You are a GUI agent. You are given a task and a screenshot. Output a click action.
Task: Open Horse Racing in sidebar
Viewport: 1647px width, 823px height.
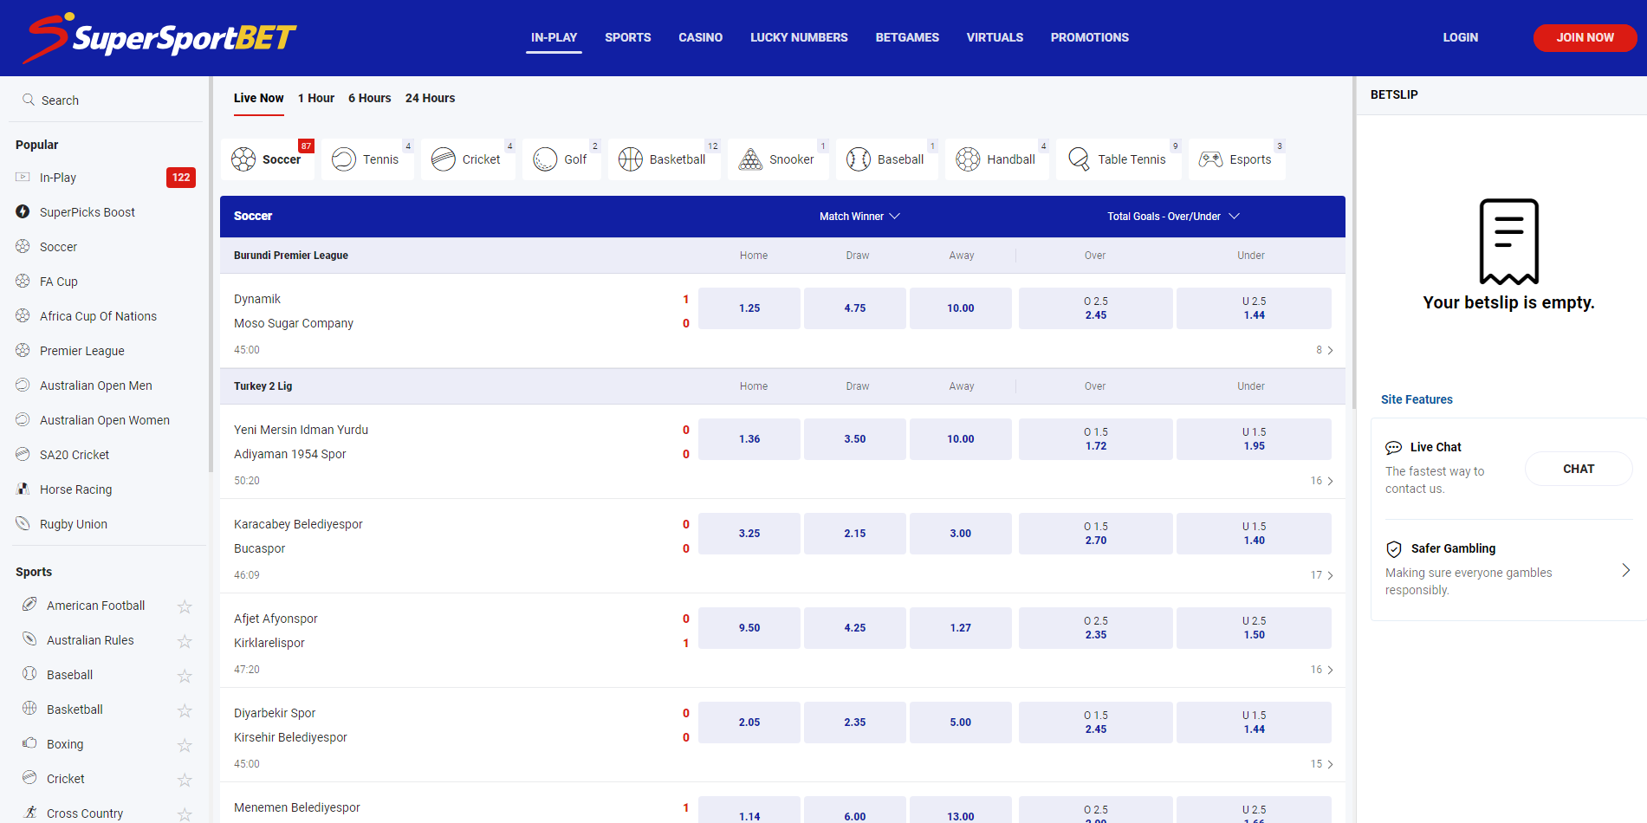pyautogui.click(x=75, y=489)
